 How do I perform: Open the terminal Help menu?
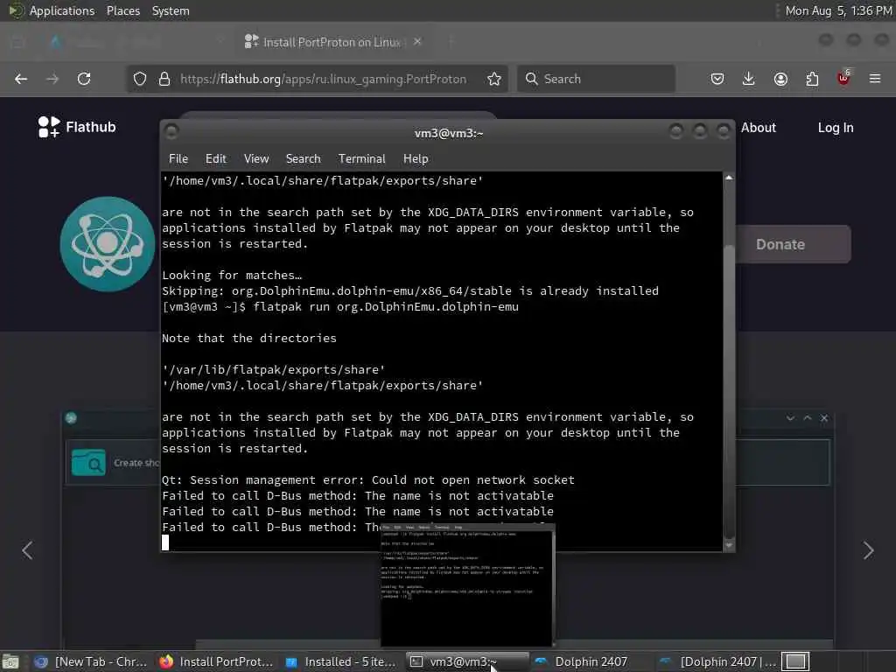point(416,159)
